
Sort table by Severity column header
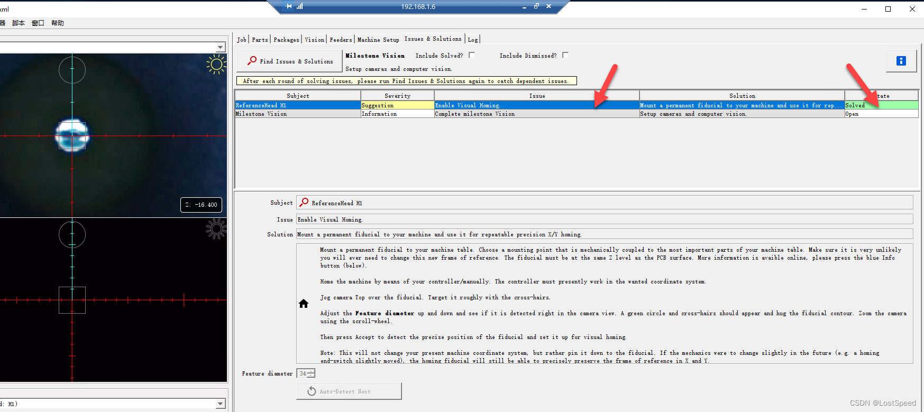tap(397, 96)
